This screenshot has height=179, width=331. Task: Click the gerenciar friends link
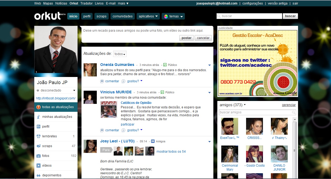(x=289, y=105)
